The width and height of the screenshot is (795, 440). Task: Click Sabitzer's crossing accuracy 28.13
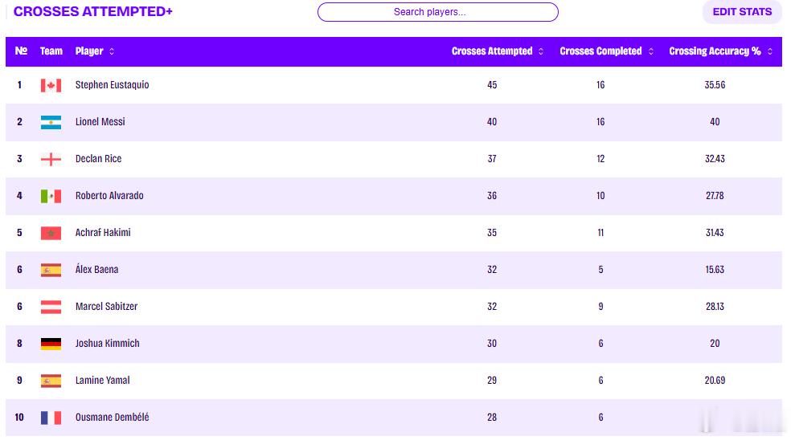coord(715,307)
